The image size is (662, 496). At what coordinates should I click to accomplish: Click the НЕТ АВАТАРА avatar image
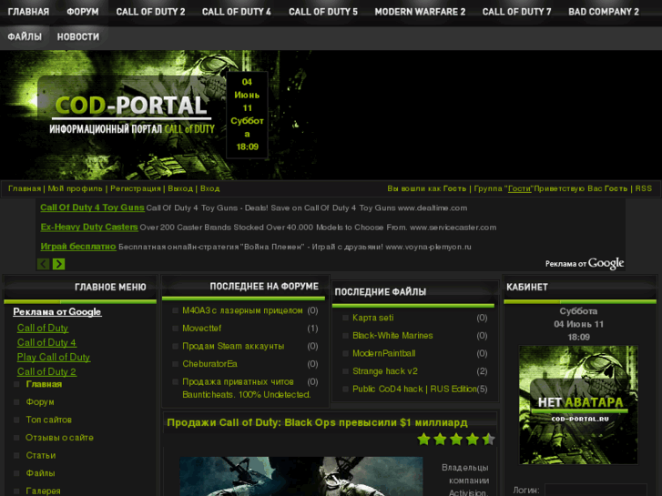[578, 405]
